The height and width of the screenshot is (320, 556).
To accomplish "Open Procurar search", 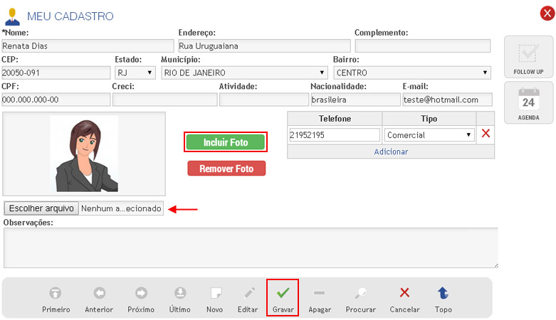I will [360, 292].
